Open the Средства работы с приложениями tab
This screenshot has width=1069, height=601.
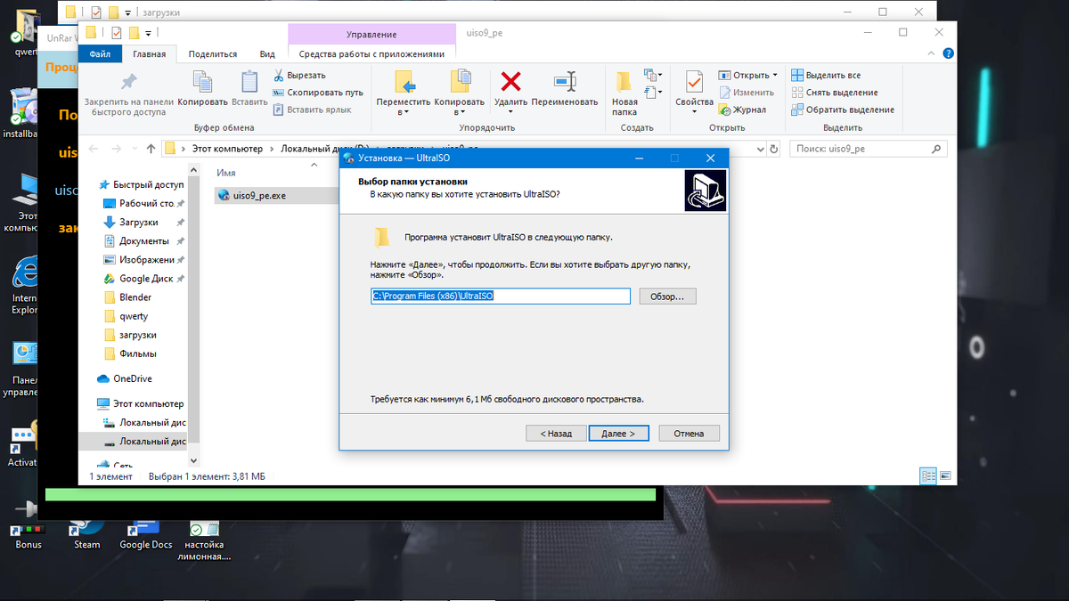tap(371, 54)
